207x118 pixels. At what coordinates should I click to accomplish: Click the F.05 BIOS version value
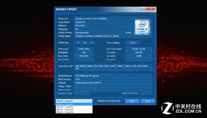(113, 79)
